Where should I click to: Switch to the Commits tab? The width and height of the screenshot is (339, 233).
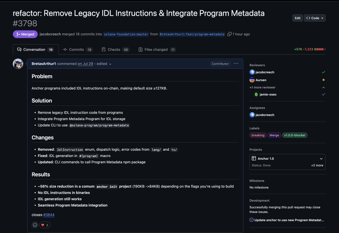(x=78, y=49)
